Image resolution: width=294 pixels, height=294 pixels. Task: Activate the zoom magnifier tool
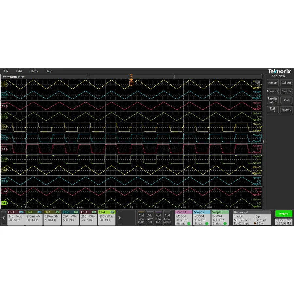pyautogui.click(x=272, y=110)
